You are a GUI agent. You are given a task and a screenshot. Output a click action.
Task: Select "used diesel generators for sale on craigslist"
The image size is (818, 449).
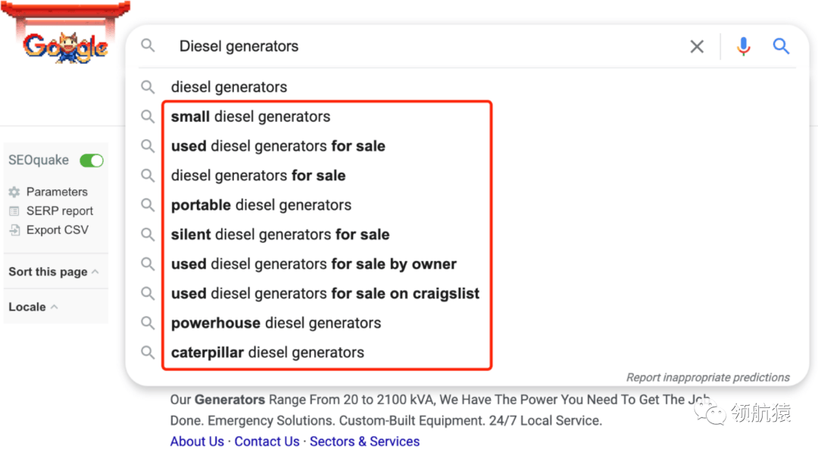coord(325,294)
